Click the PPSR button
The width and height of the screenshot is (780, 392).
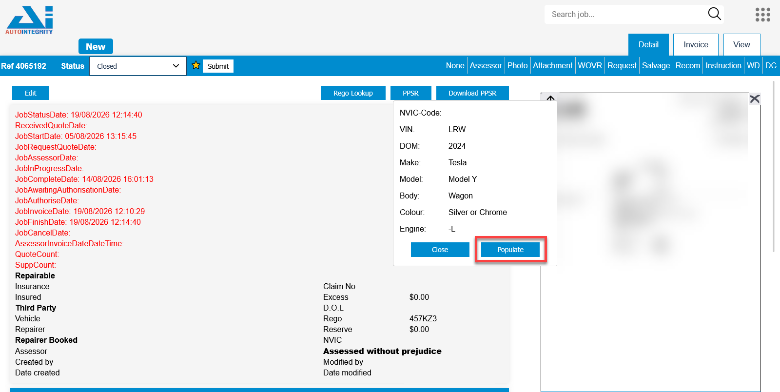click(410, 93)
